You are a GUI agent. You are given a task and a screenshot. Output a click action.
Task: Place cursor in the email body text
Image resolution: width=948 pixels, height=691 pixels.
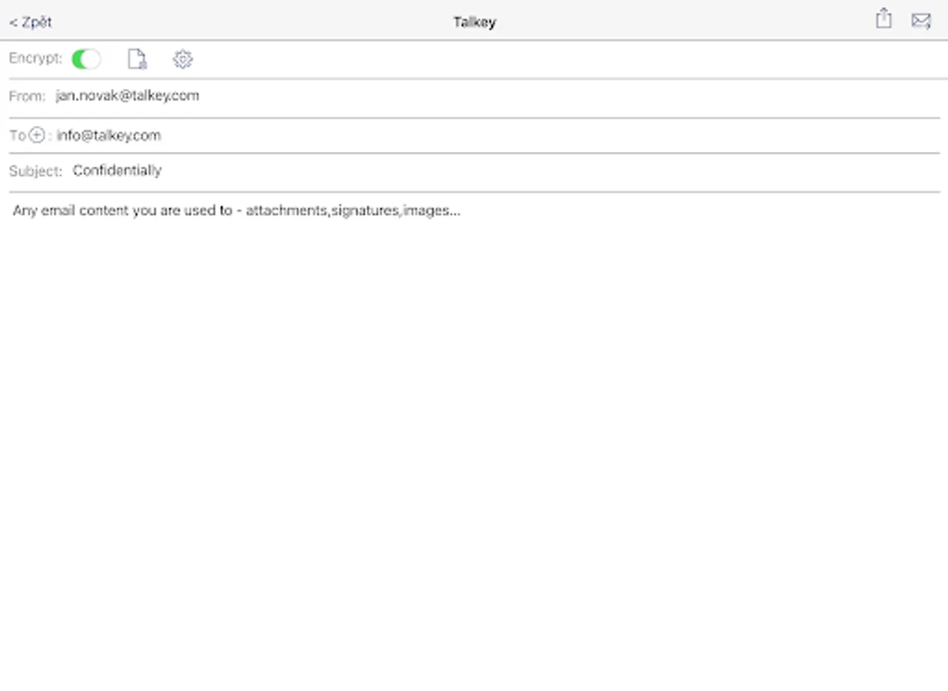click(x=236, y=210)
